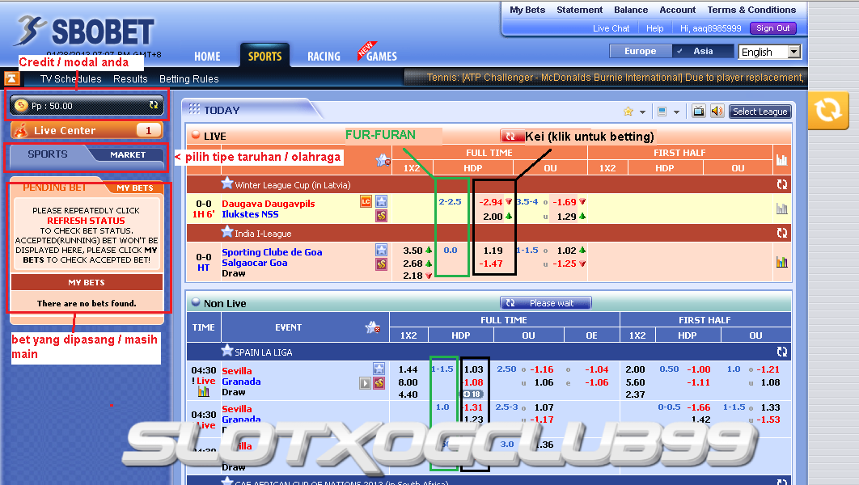Mute sound with the speaker icon
Screen dimensions: 859x485
coord(717,111)
